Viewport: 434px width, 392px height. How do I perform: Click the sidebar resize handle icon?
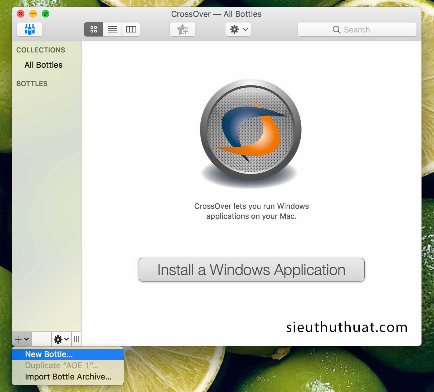pyautogui.click(x=76, y=339)
